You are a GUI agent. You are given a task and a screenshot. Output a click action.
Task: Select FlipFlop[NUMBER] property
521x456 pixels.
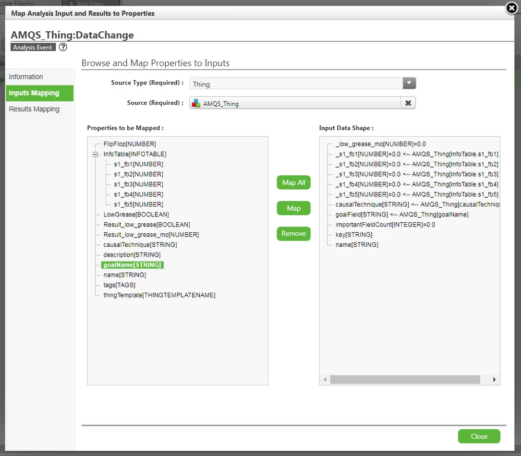coord(129,144)
